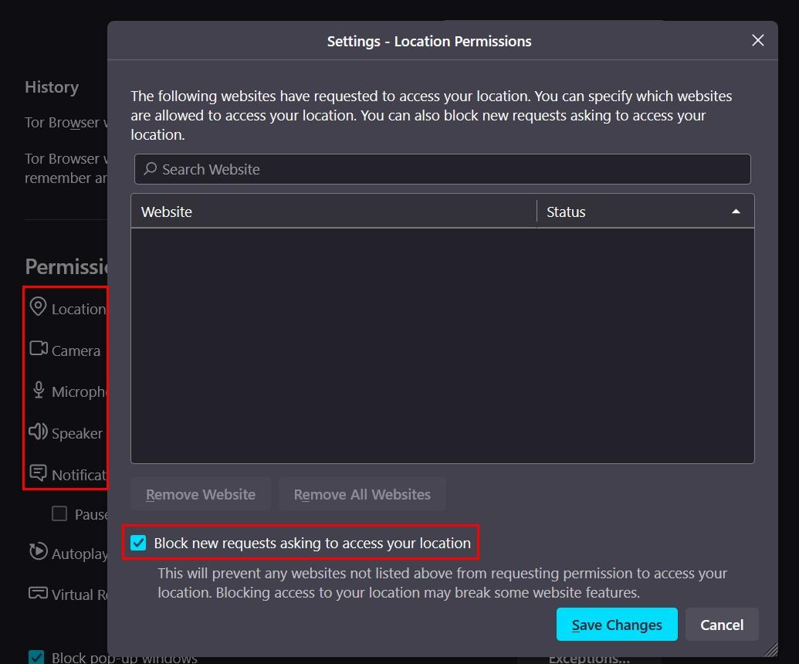Click inside the Search Website field
The height and width of the screenshot is (664, 799).
point(386,168)
